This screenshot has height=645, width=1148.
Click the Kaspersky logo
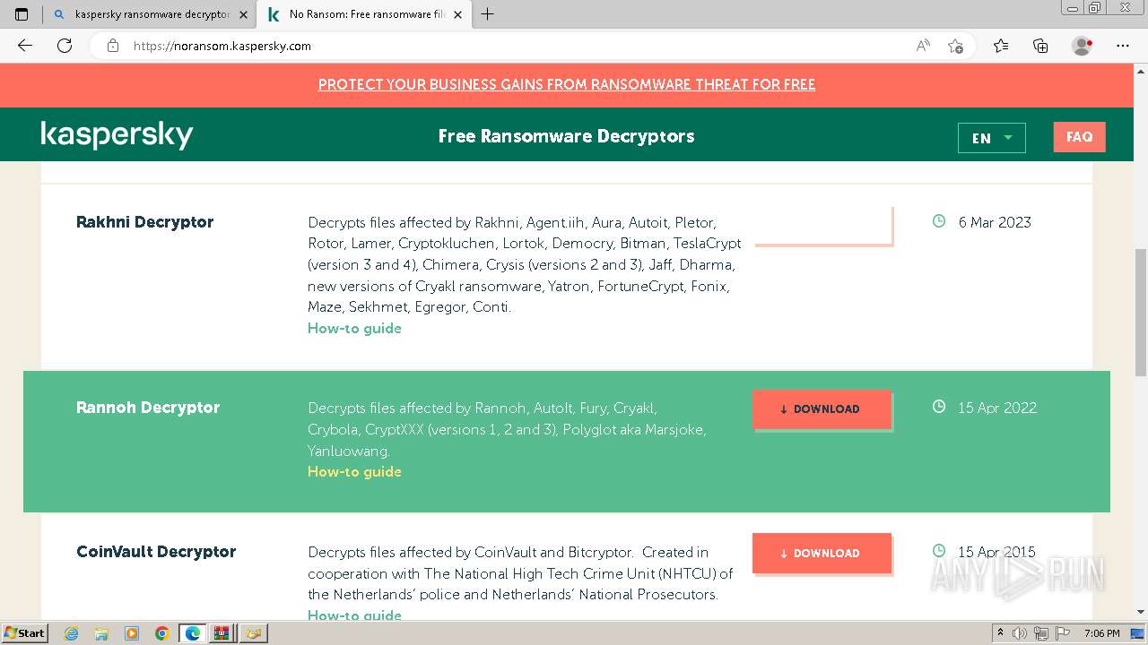point(117,135)
